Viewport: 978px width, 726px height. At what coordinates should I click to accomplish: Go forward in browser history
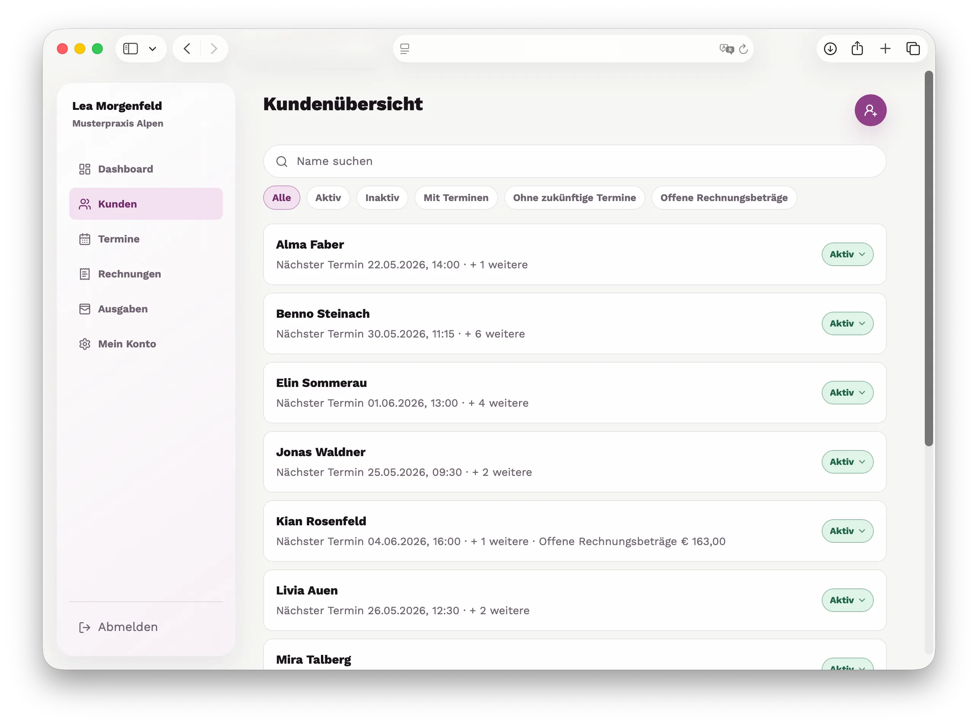click(214, 48)
